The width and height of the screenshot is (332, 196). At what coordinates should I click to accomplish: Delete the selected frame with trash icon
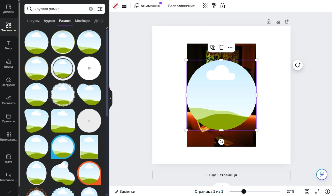[221, 47]
